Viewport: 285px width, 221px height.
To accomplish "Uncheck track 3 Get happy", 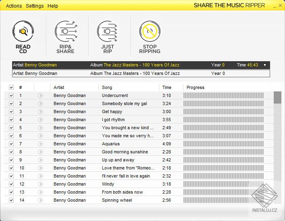I will (11, 112).
